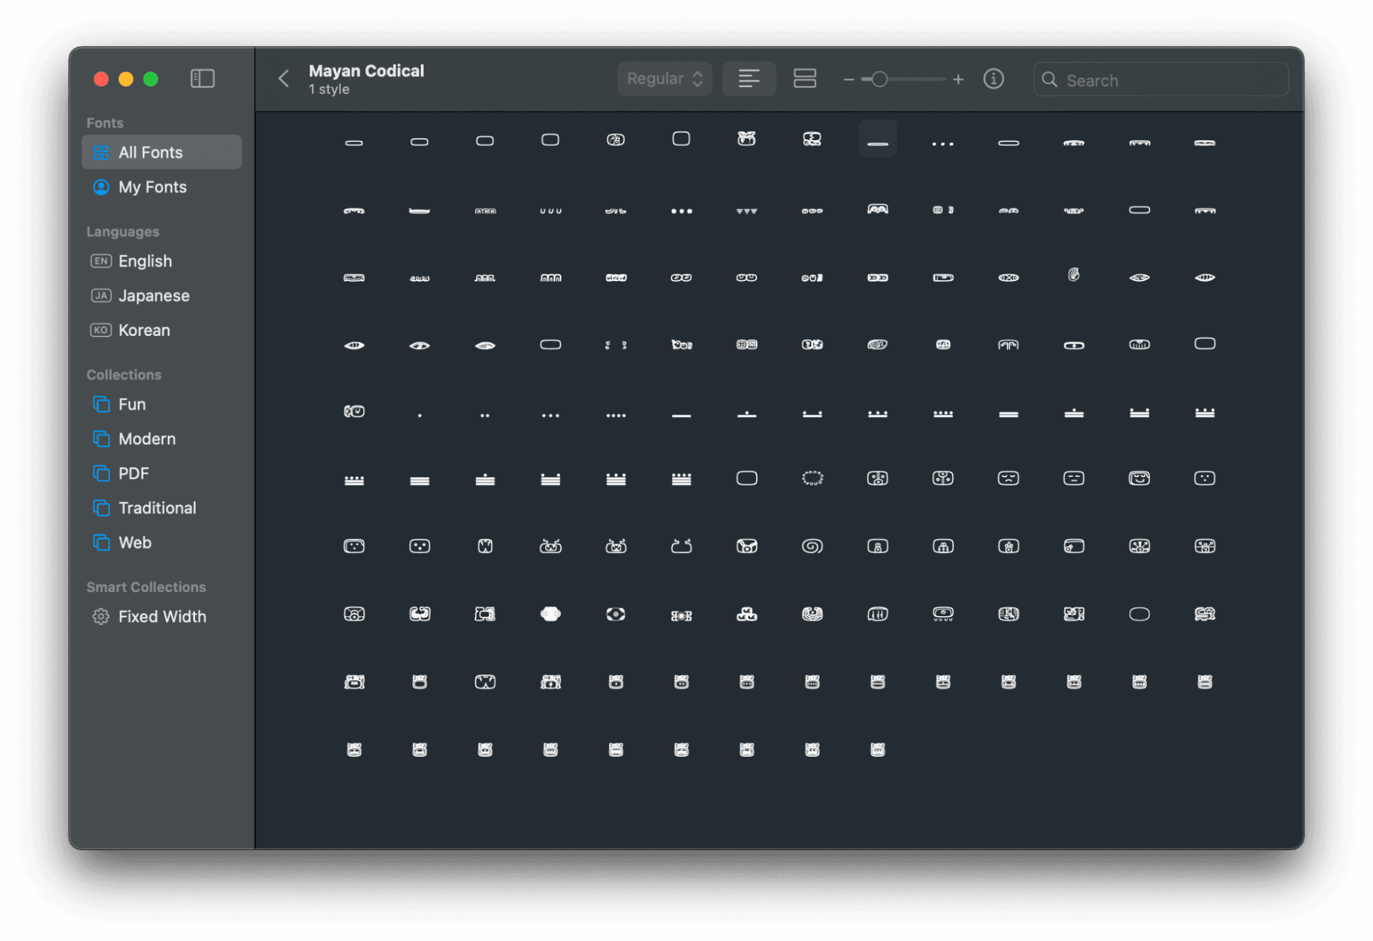The width and height of the screenshot is (1373, 941).
Task: Click the Fixed Width gear icon
Action: click(100, 616)
